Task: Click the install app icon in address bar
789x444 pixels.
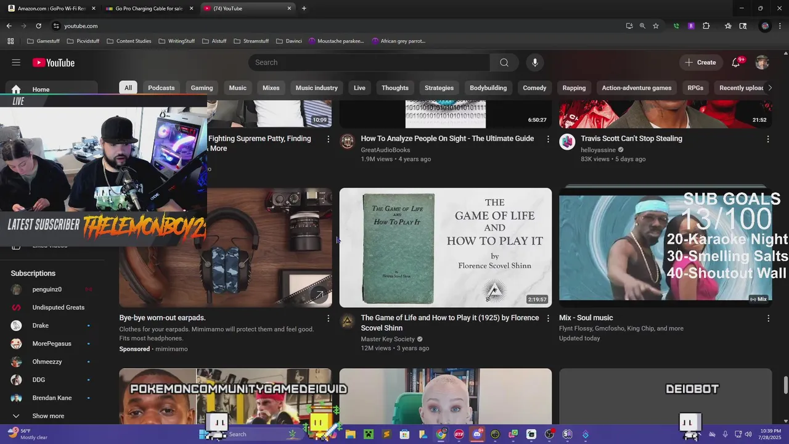Action: click(x=629, y=26)
